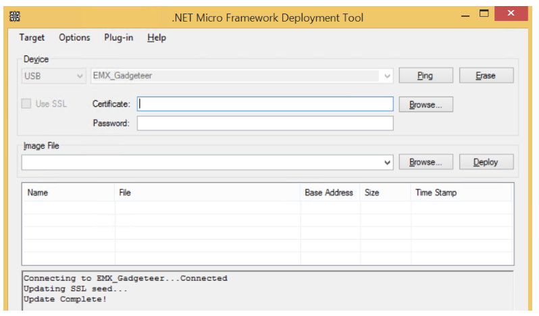Viewport: 539px width, 316px height.
Task: Click the 'Updating SSL seed...' log line
Action: pyautogui.click(x=75, y=289)
